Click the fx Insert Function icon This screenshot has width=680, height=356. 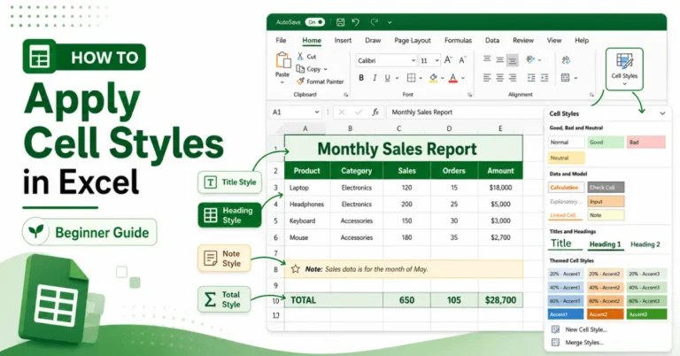click(375, 112)
